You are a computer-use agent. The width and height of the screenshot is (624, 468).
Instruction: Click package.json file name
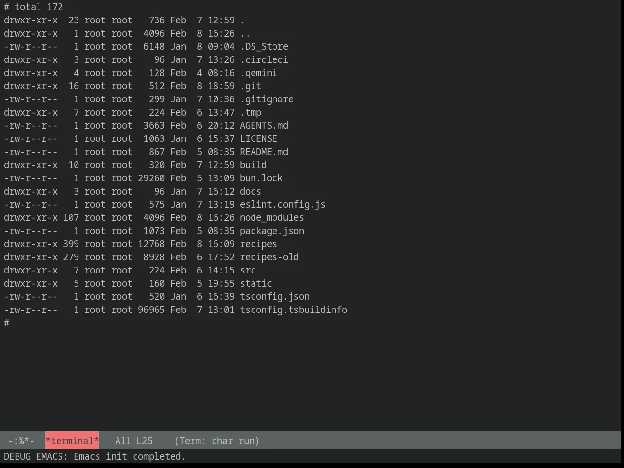272,231
